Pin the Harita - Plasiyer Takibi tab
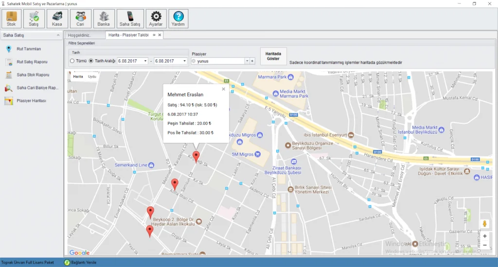498x267 pixels. coord(154,35)
